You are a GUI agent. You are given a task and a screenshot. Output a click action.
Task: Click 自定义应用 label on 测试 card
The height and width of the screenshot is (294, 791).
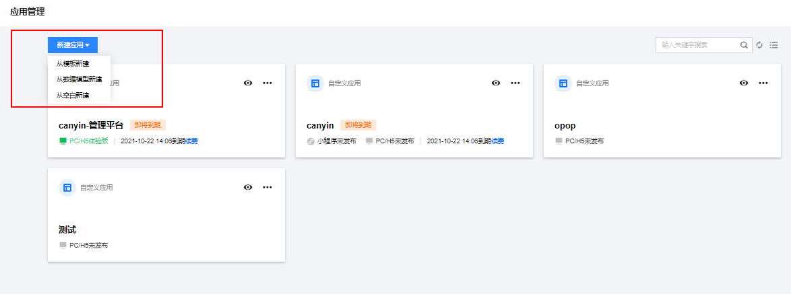click(x=96, y=187)
